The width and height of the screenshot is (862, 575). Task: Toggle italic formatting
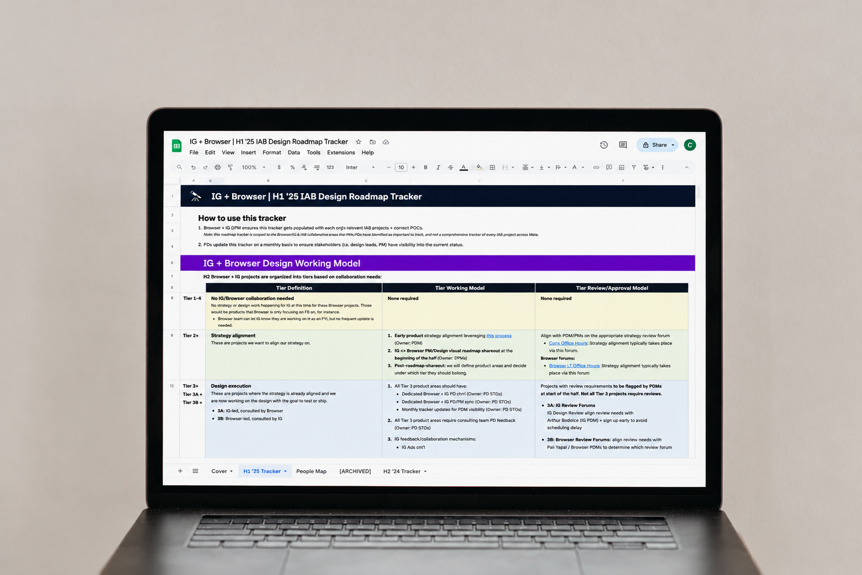click(x=438, y=167)
